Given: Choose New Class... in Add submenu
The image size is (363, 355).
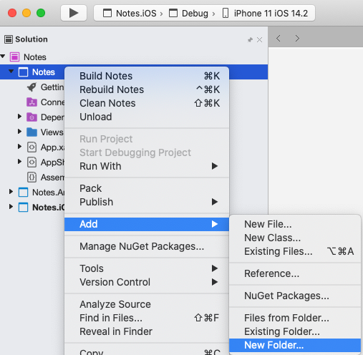Looking at the screenshot, I should click(x=295, y=238).
